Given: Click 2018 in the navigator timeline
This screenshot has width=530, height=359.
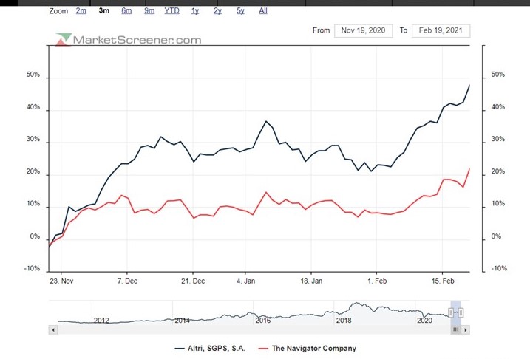Looking at the screenshot, I should 344,320.
